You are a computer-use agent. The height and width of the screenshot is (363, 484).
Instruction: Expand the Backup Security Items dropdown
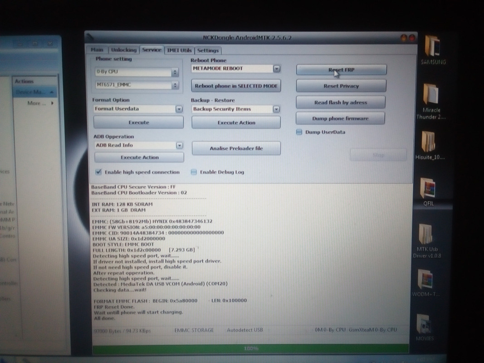pos(276,109)
